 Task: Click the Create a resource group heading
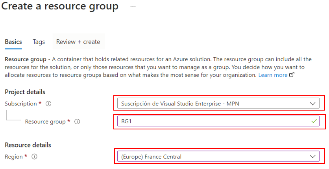[x=60, y=7]
